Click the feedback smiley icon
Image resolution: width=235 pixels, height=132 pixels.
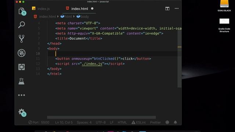pos(167,122)
